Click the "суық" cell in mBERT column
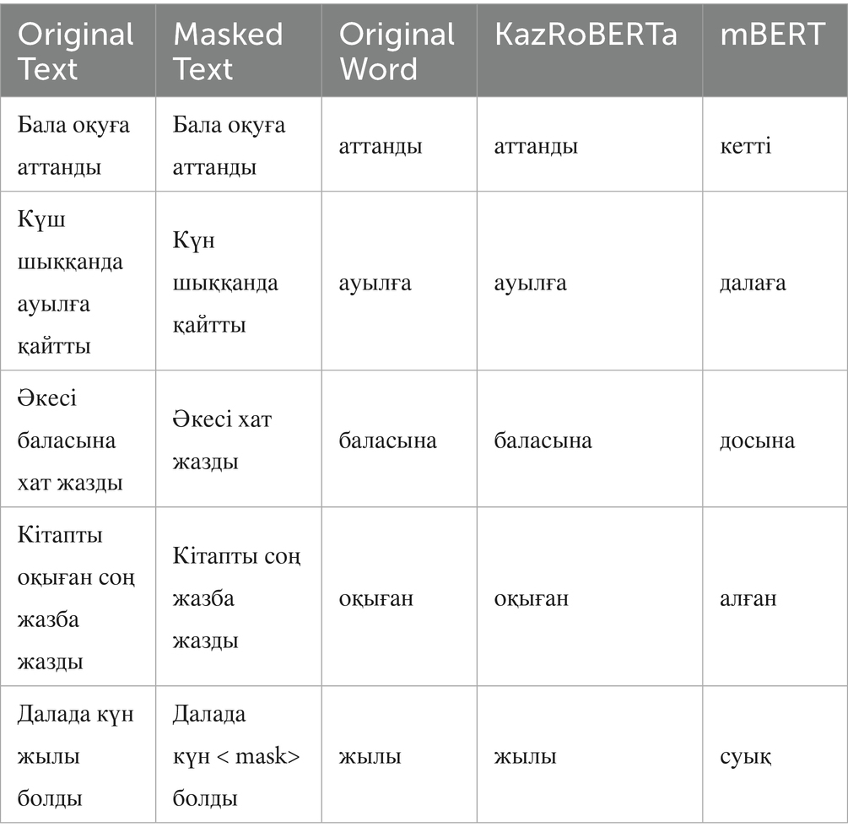Viewport: 848px width, 838px height. click(745, 756)
